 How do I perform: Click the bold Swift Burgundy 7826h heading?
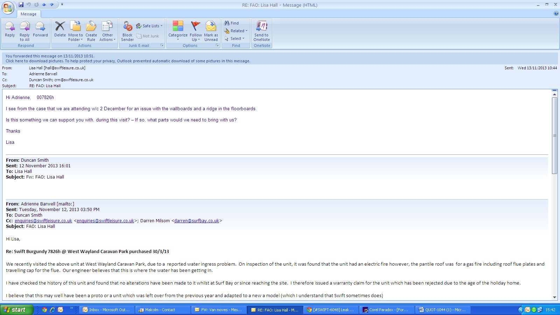click(x=87, y=252)
